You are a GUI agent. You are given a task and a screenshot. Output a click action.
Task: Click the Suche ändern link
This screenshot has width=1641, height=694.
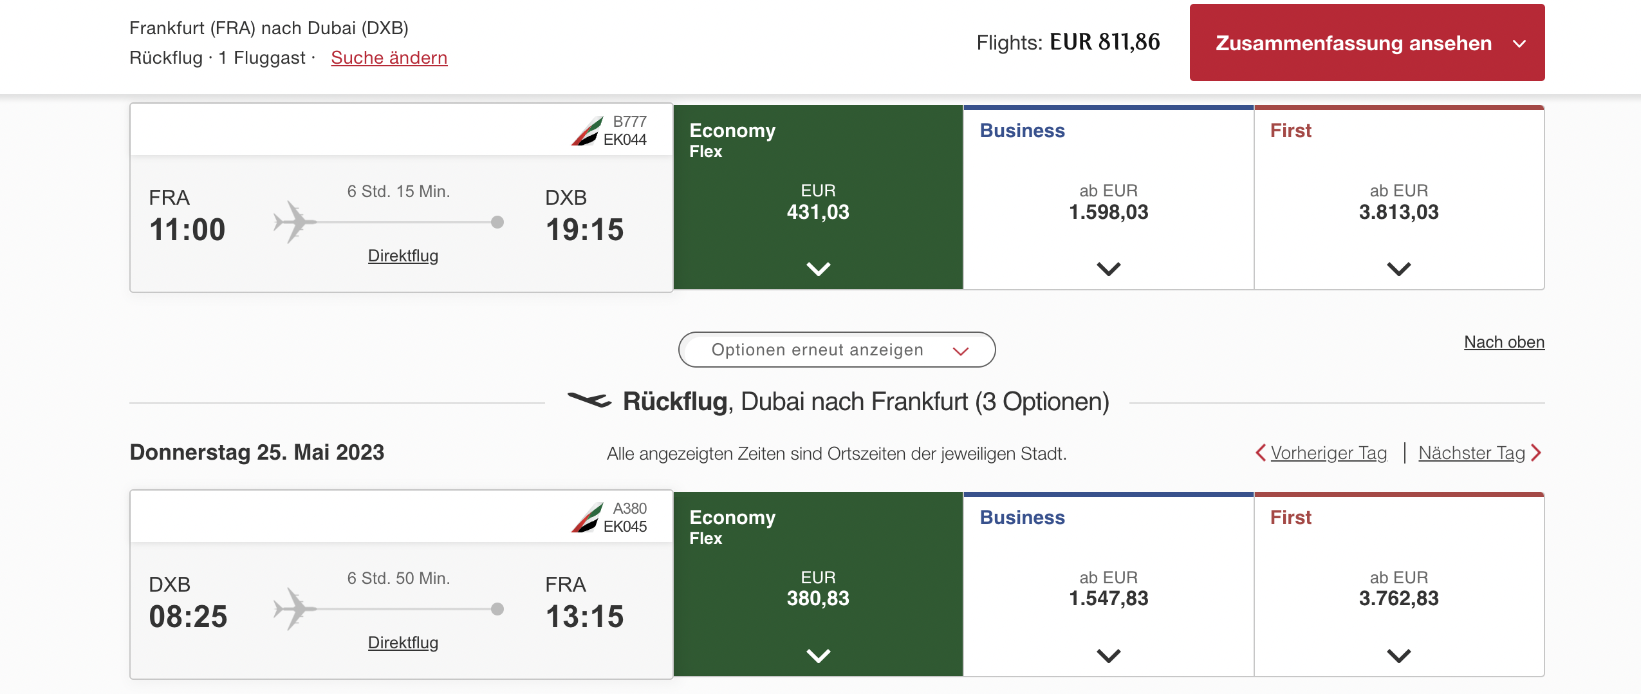click(x=389, y=58)
